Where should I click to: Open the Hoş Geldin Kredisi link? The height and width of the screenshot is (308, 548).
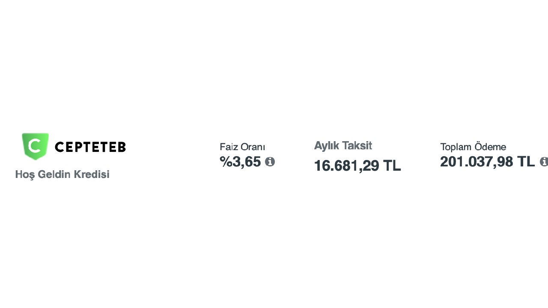pos(62,175)
